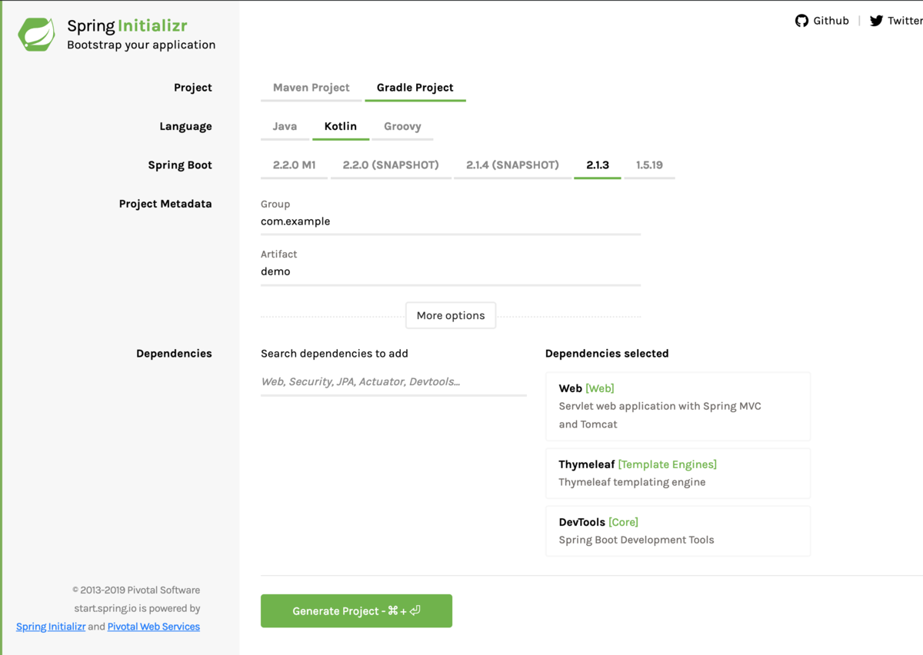Select Gradle Project option
This screenshot has width=923, height=655.
tap(415, 88)
